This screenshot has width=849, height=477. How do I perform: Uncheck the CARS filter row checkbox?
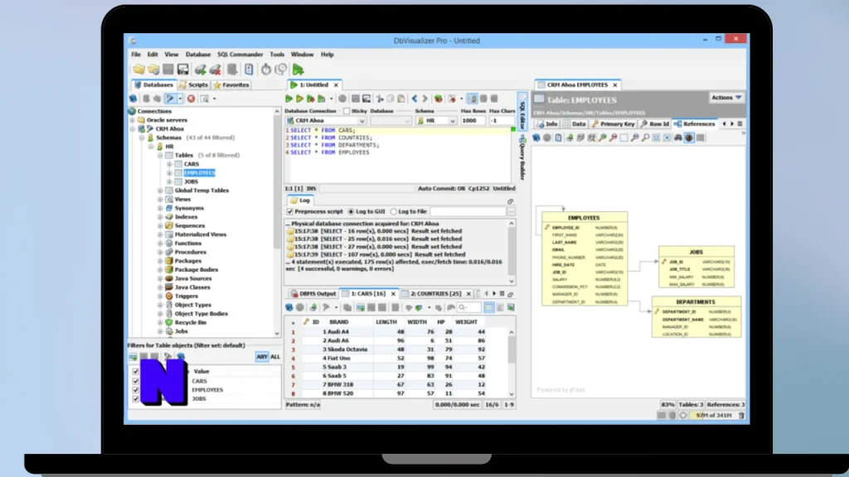click(x=135, y=381)
